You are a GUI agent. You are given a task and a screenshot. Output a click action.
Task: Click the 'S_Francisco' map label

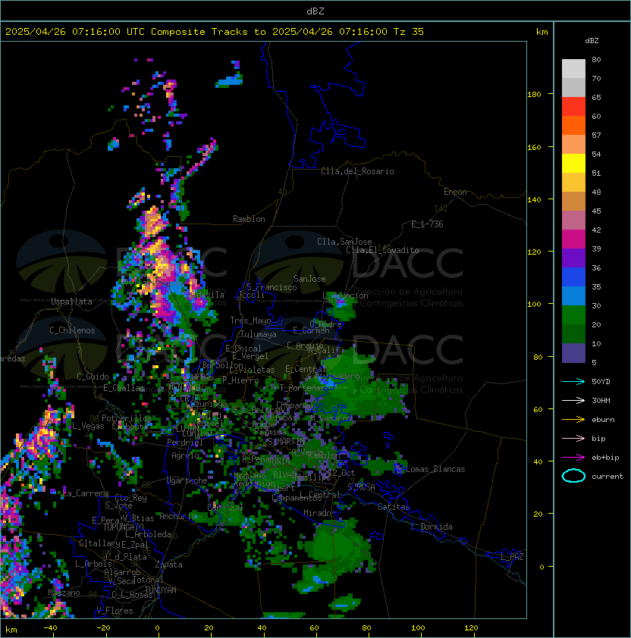click(x=272, y=287)
